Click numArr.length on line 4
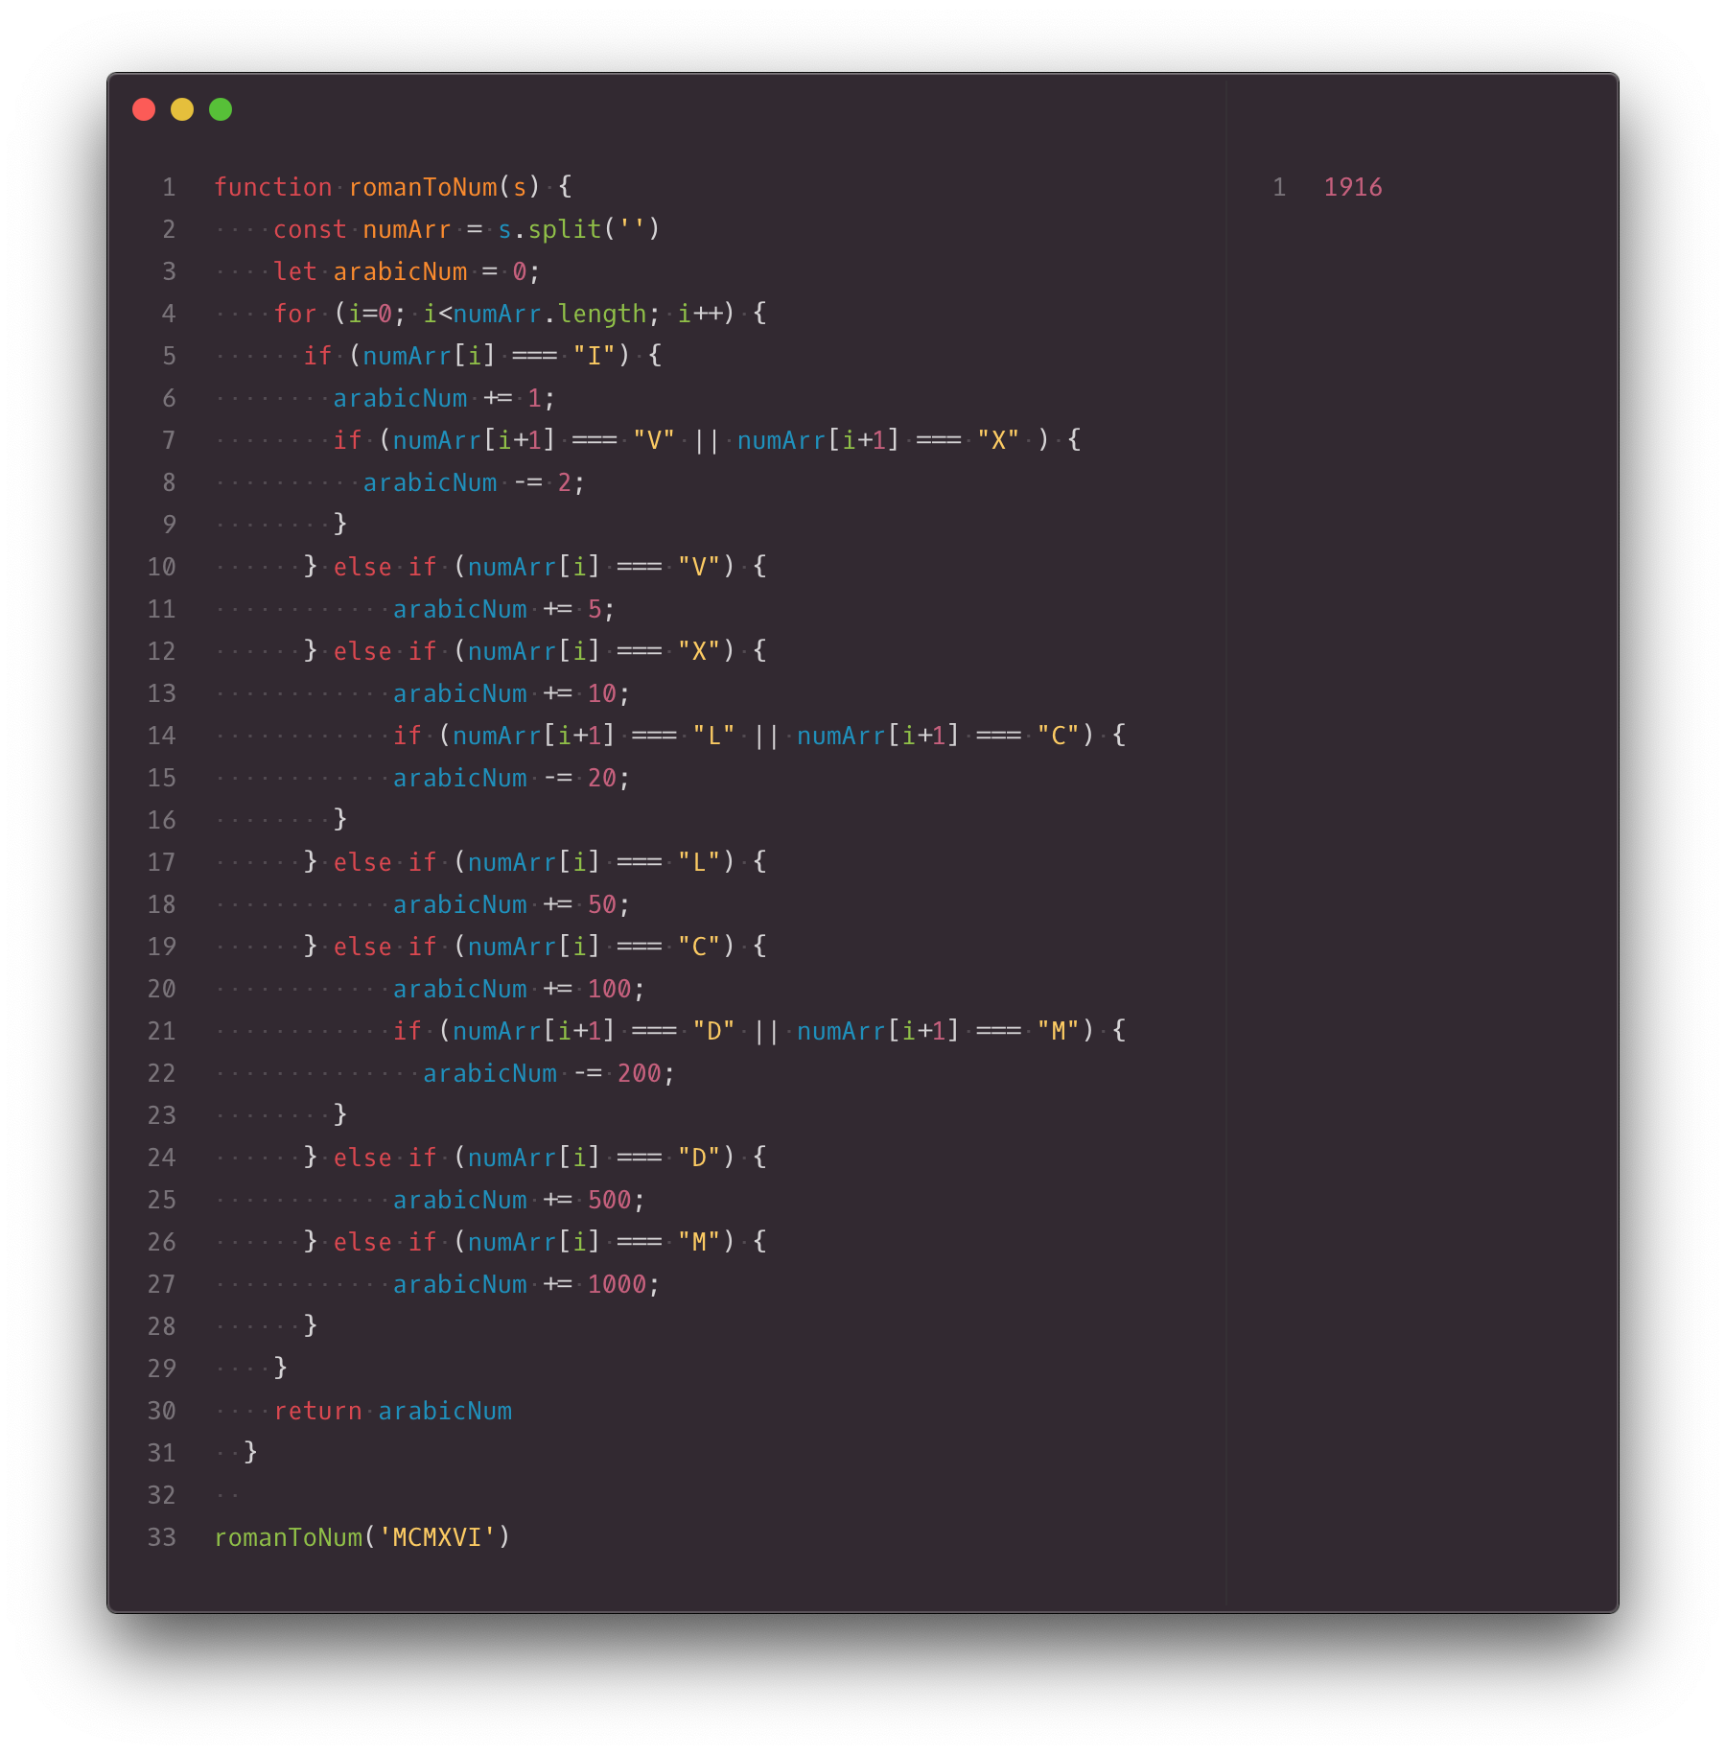Image resolution: width=1726 pixels, height=1755 pixels. (549, 314)
